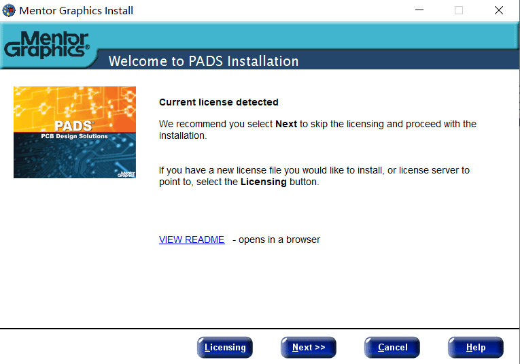
Task: Cancel the PADS installation
Action: coord(392,347)
